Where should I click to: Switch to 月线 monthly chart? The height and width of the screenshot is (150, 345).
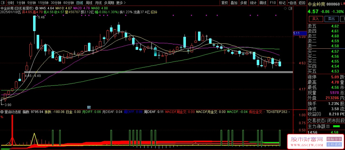click(98, 3)
